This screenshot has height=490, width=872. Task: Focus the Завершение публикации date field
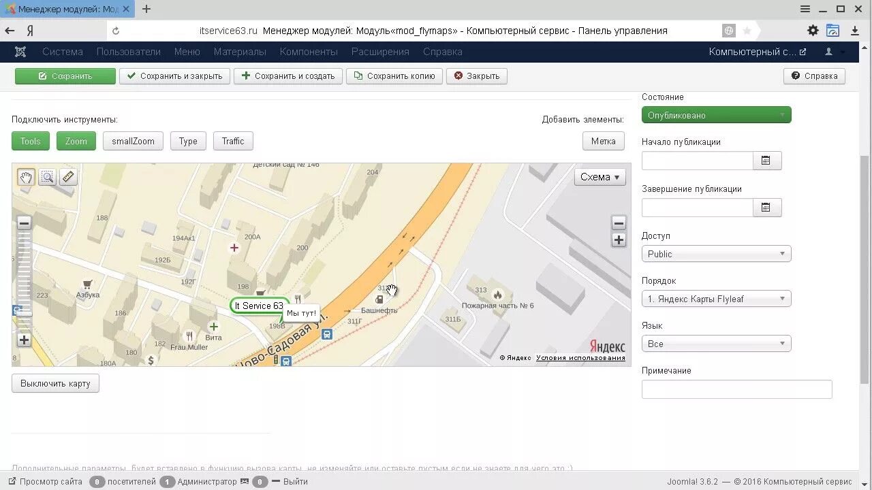point(697,208)
